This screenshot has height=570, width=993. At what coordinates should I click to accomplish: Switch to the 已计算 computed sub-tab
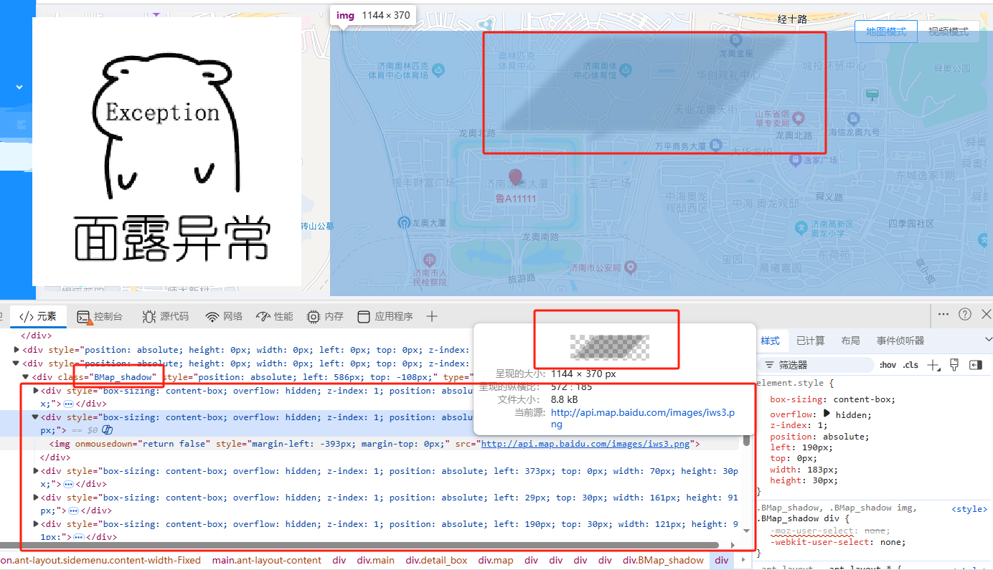[x=810, y=341]
